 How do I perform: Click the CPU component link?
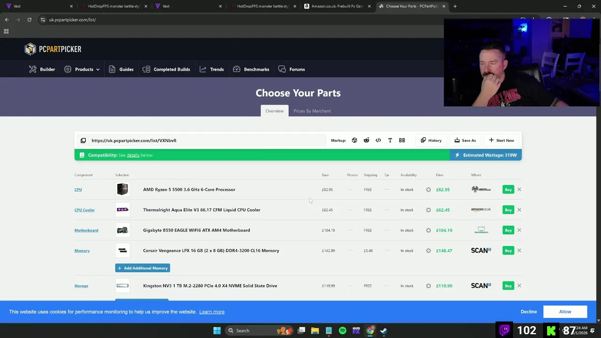(78, 190)
